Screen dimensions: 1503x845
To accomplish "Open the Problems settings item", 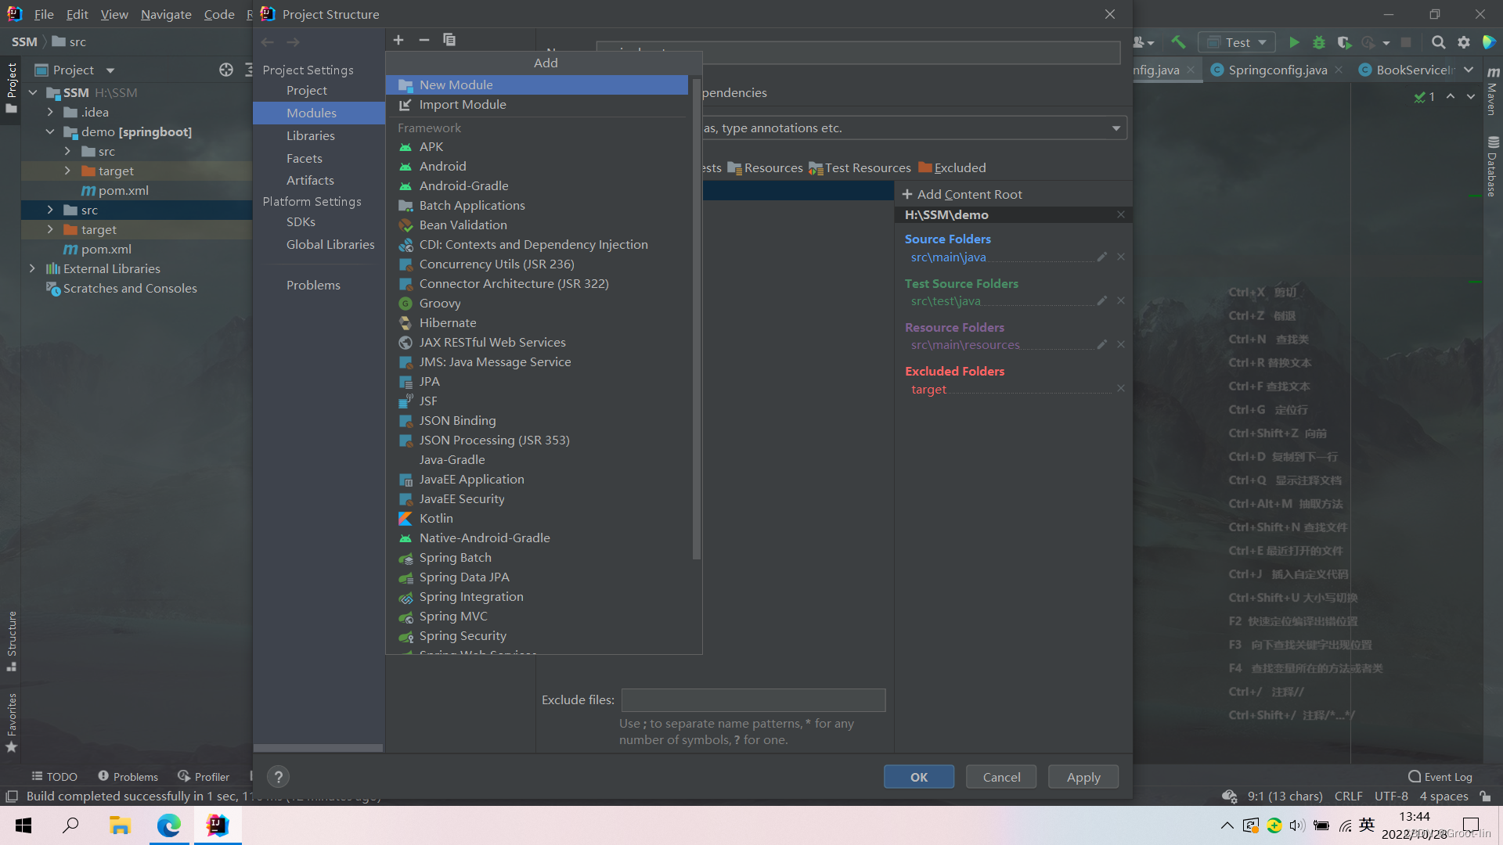I will point(313,285).
